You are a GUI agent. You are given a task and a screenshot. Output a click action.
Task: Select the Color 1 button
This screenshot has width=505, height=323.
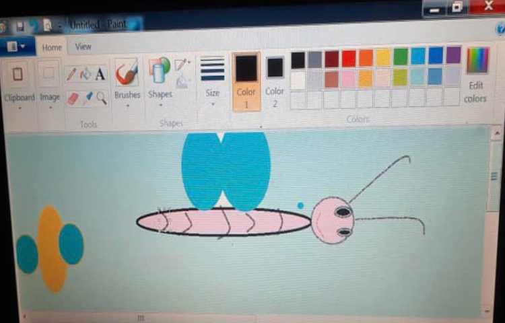pos(246,81)
